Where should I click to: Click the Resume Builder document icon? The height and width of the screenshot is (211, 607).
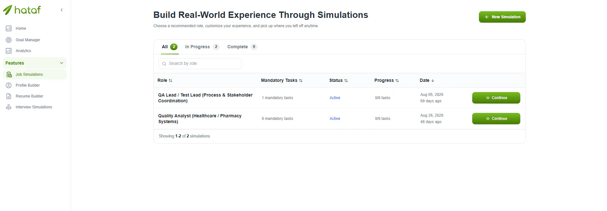pyautogui.click(x=9, y=96)
